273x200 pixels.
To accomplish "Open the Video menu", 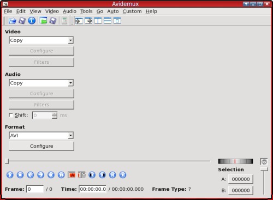I will pyautogui.click(x=52, y=11).
